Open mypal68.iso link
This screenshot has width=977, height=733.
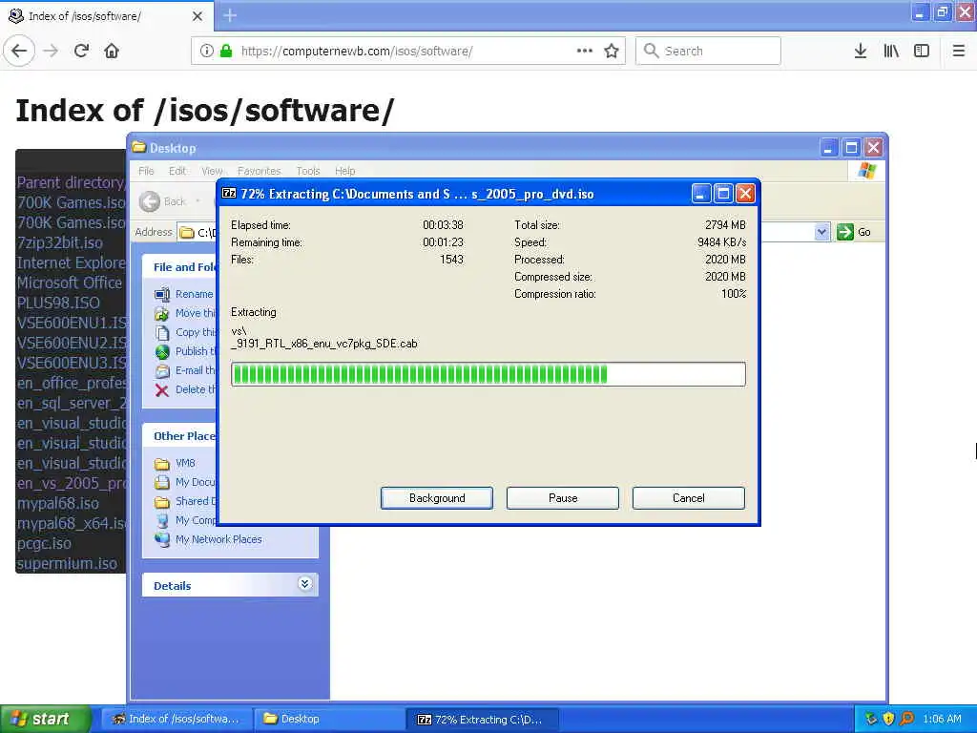tap(57, 503)
